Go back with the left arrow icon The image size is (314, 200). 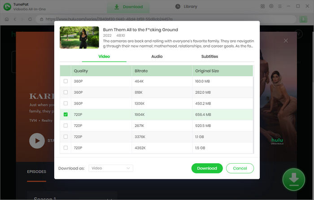pos(15,19)
